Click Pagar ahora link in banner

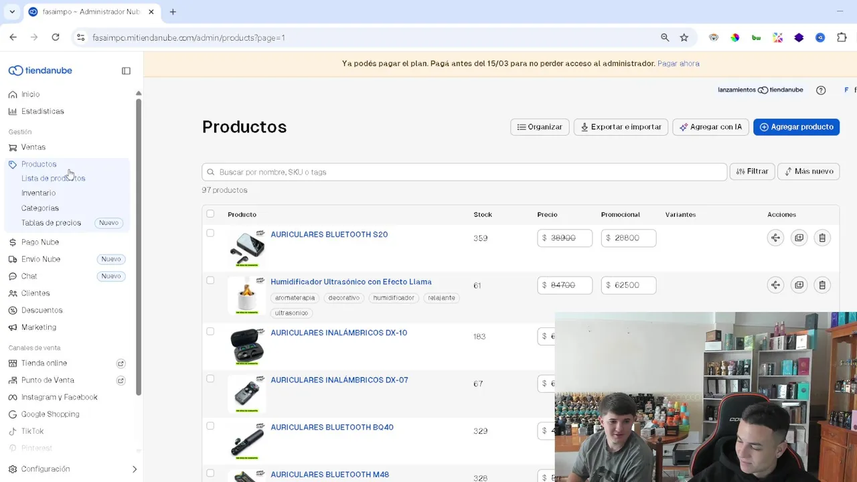(x=678, y=64)
